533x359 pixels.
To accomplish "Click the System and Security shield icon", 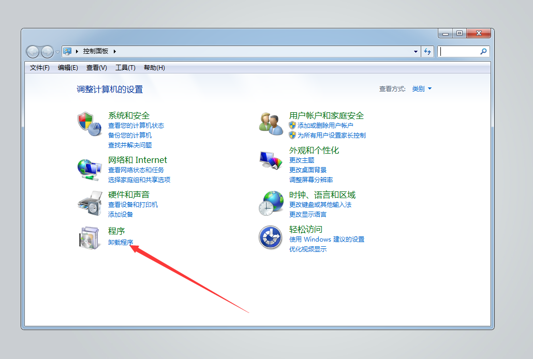I will tap(88, 124).
